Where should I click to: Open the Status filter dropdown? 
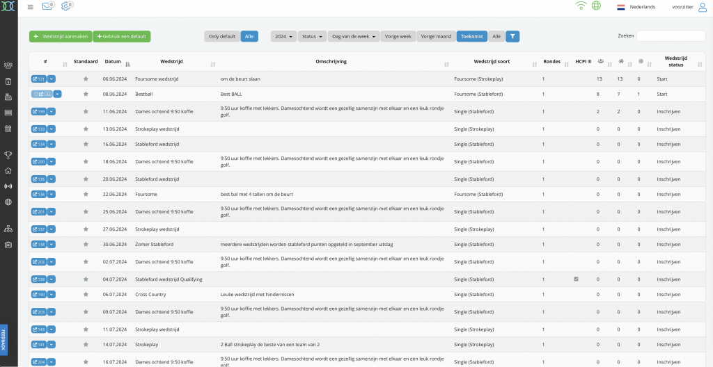312,36
